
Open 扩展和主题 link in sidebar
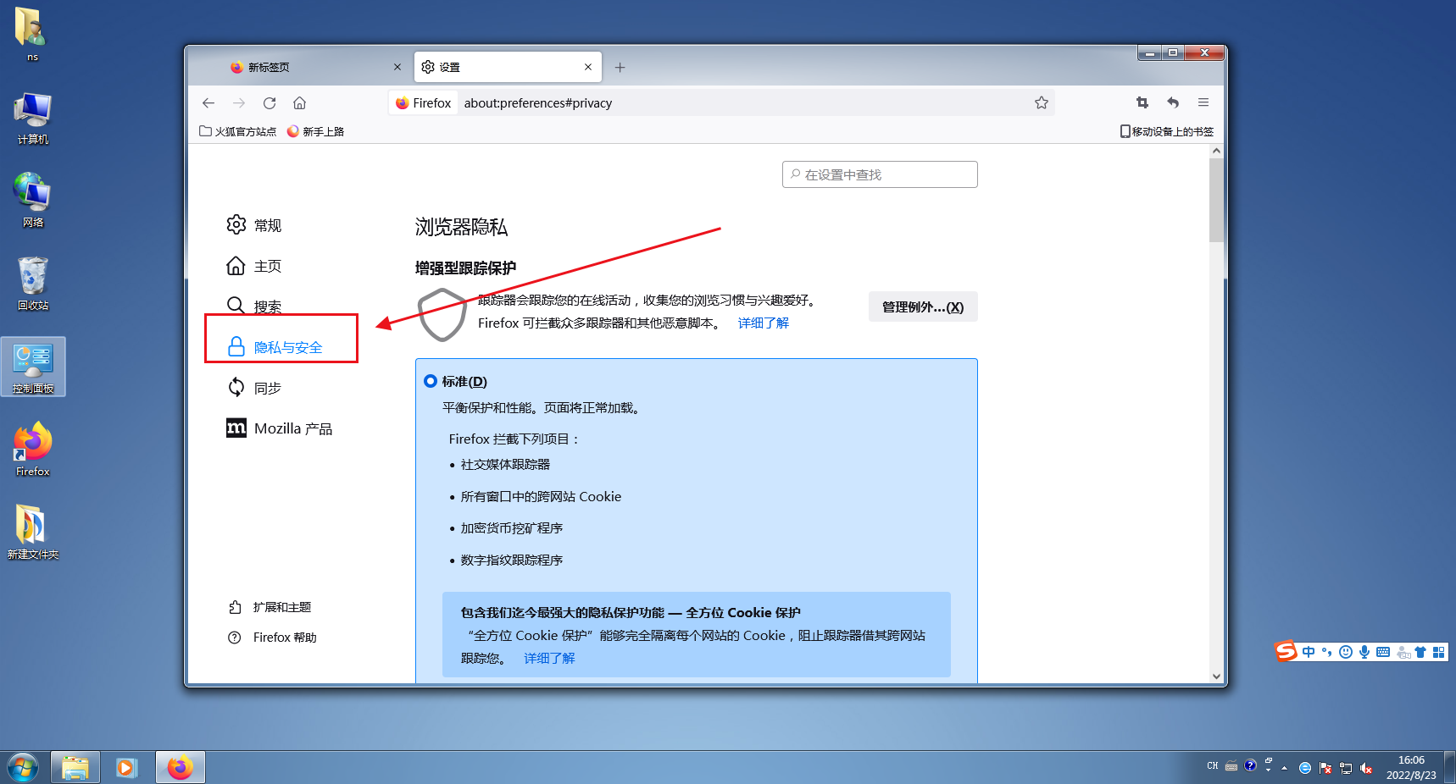270,607
